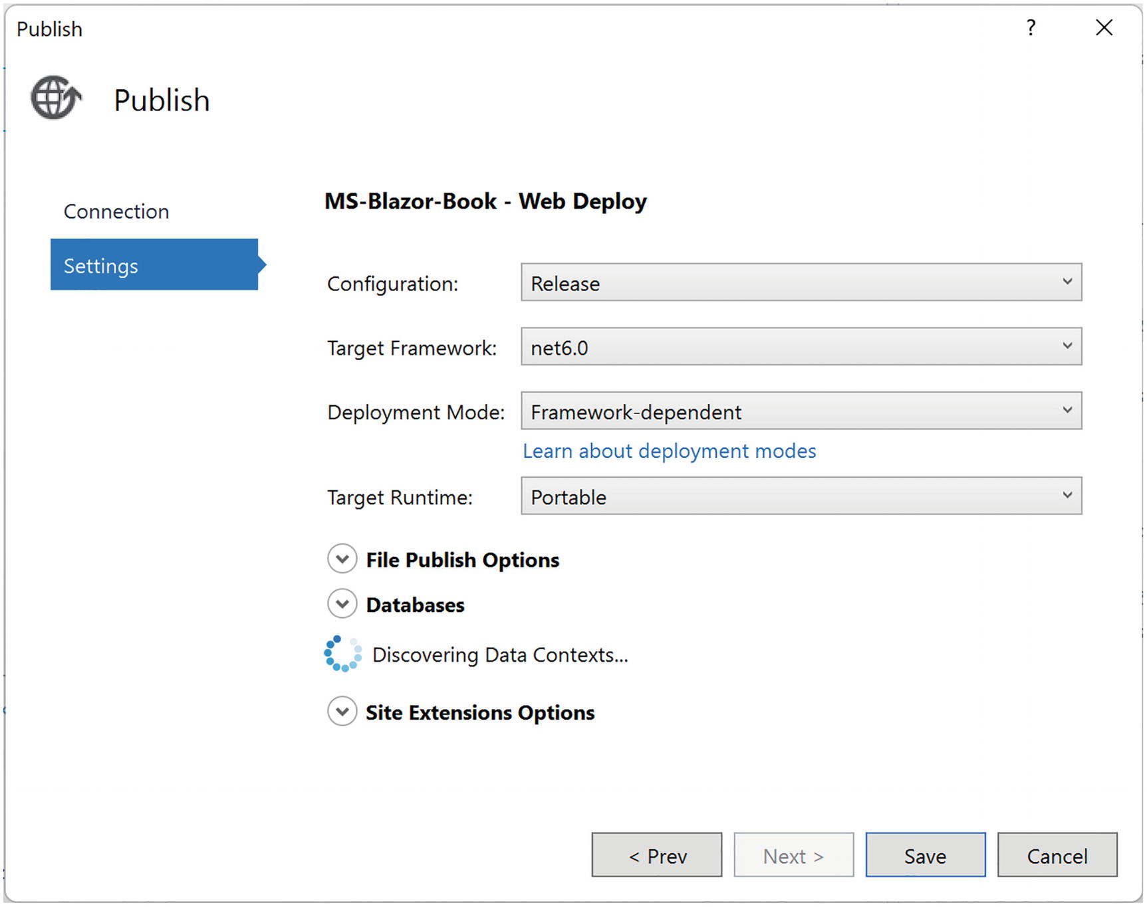This screenshot has width=1147, height=907.
Task: Switch to the Connection tab
Action: point(116,211)
